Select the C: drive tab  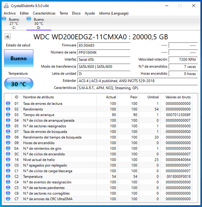click(x=14, y=23)
